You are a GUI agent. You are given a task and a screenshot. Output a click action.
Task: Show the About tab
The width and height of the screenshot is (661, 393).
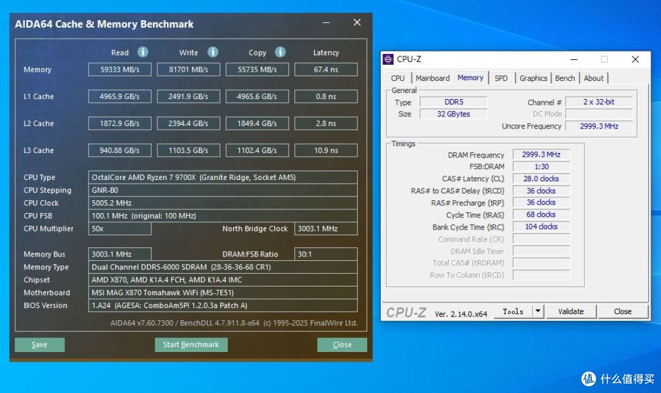(x=594, y=78)
